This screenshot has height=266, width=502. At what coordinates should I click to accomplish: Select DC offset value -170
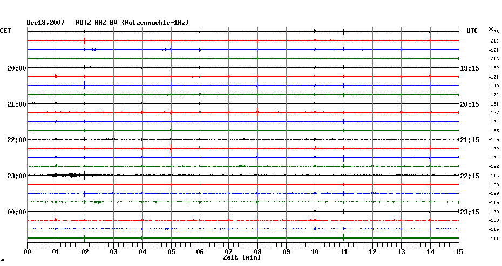[x=493, y=95]
